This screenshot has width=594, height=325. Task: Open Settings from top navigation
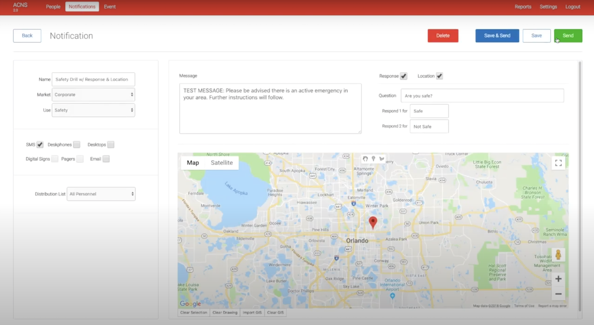click(x=548, y=7)
